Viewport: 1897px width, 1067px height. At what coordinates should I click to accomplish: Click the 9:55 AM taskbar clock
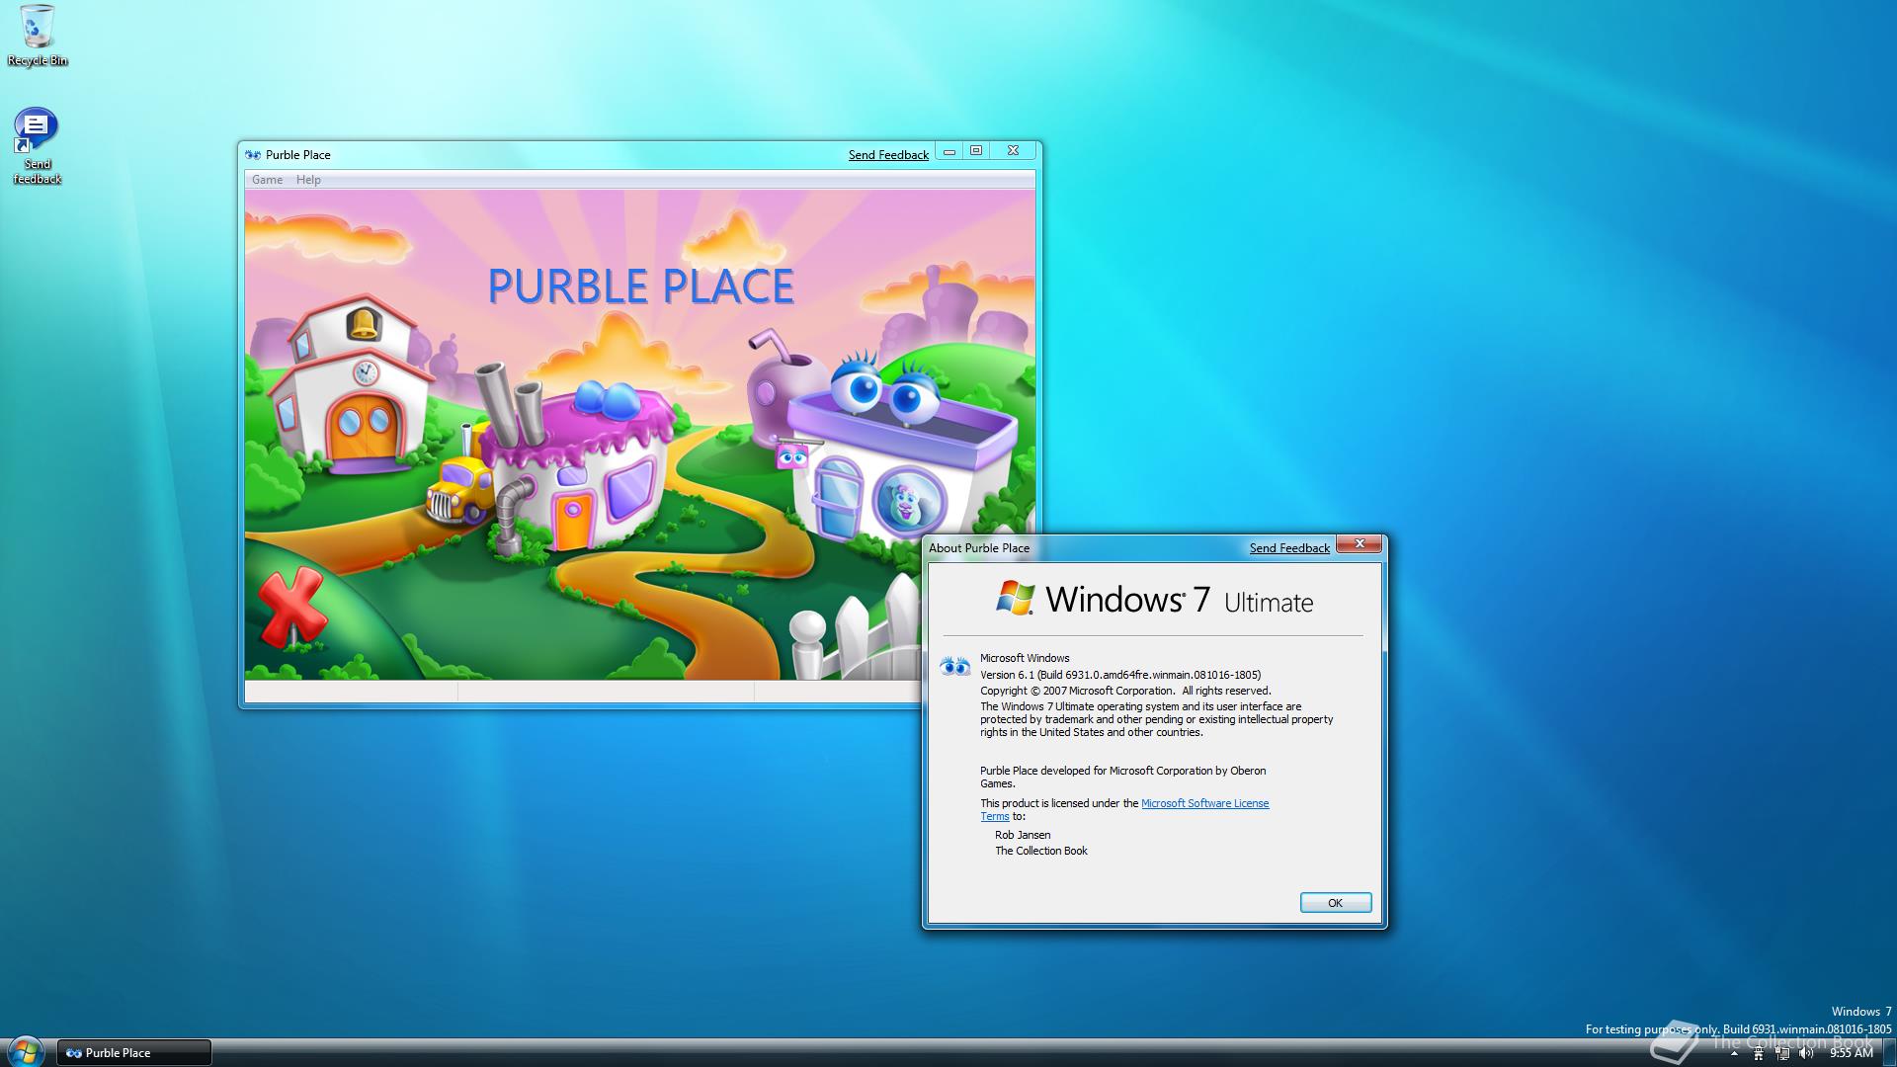[x=1851, y=1054]
